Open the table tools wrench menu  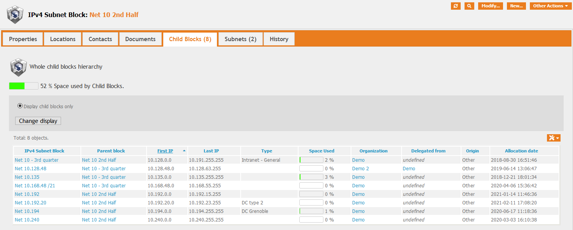pyautogui.click(x=554, y=138)
